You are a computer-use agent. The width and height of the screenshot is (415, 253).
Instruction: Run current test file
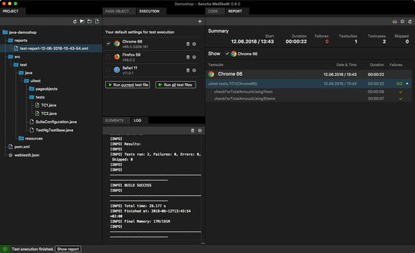tap(128, 85)
